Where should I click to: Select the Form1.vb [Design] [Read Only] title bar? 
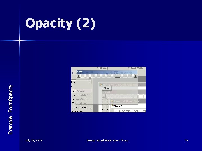point(122,85)
